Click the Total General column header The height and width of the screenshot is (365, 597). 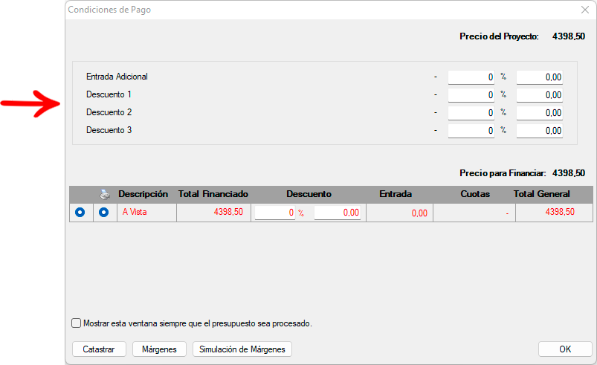[x=541, y=194]
